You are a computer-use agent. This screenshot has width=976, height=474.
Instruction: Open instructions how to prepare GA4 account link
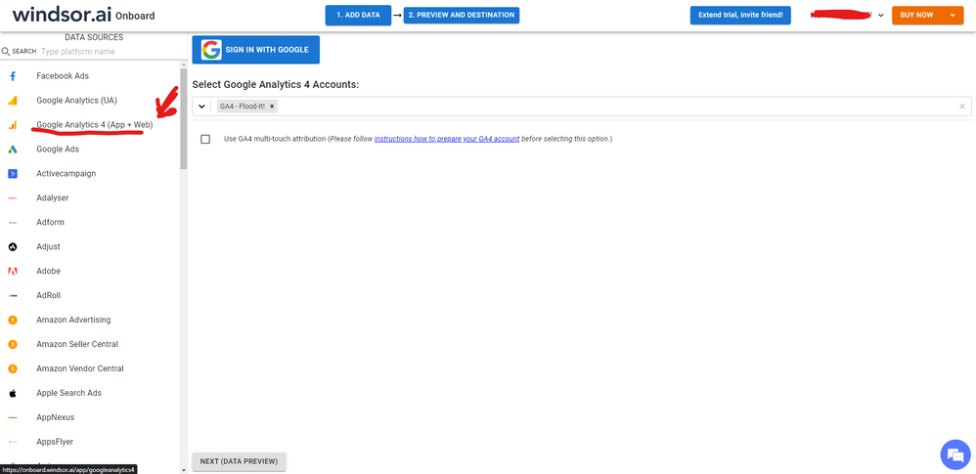pyautogui.click(x=447, y=140)
